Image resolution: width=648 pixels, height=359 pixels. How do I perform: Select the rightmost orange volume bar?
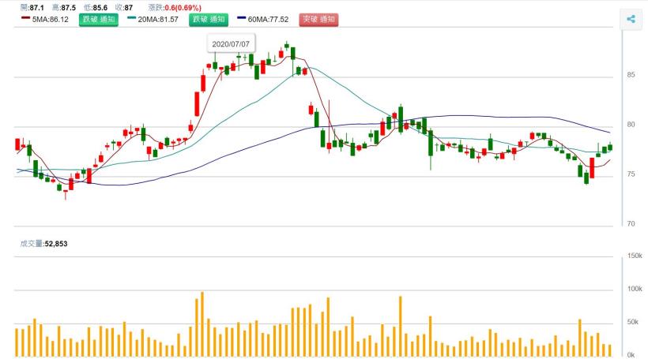pyautogui.click(x=609, y=350)
